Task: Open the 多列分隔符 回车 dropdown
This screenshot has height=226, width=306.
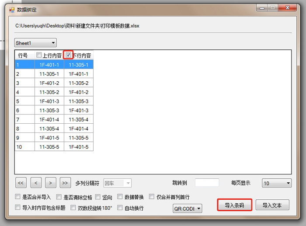Action: click(117, 183)
